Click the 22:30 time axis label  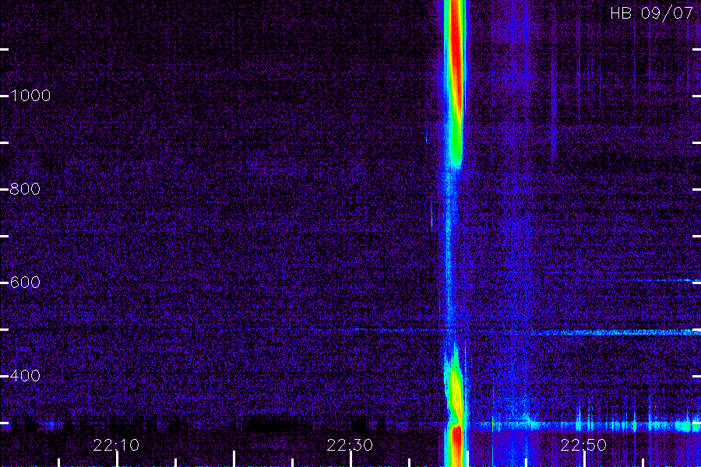[350, 444]
